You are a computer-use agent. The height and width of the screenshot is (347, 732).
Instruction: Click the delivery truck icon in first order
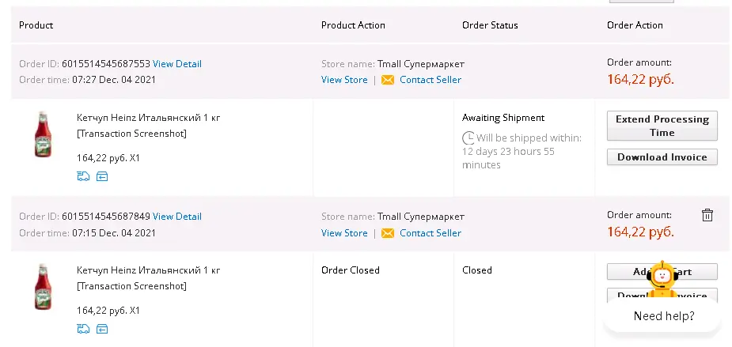click(83, 176)
